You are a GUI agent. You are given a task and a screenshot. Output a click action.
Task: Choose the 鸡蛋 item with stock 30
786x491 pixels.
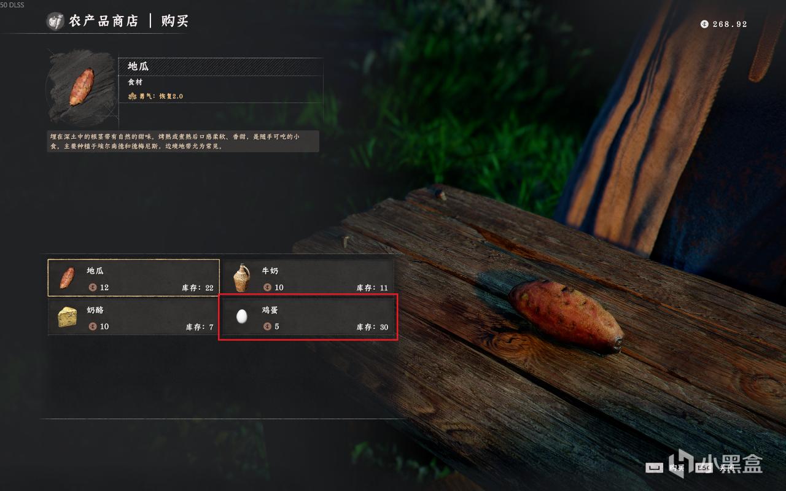click(x=308, y=317)
